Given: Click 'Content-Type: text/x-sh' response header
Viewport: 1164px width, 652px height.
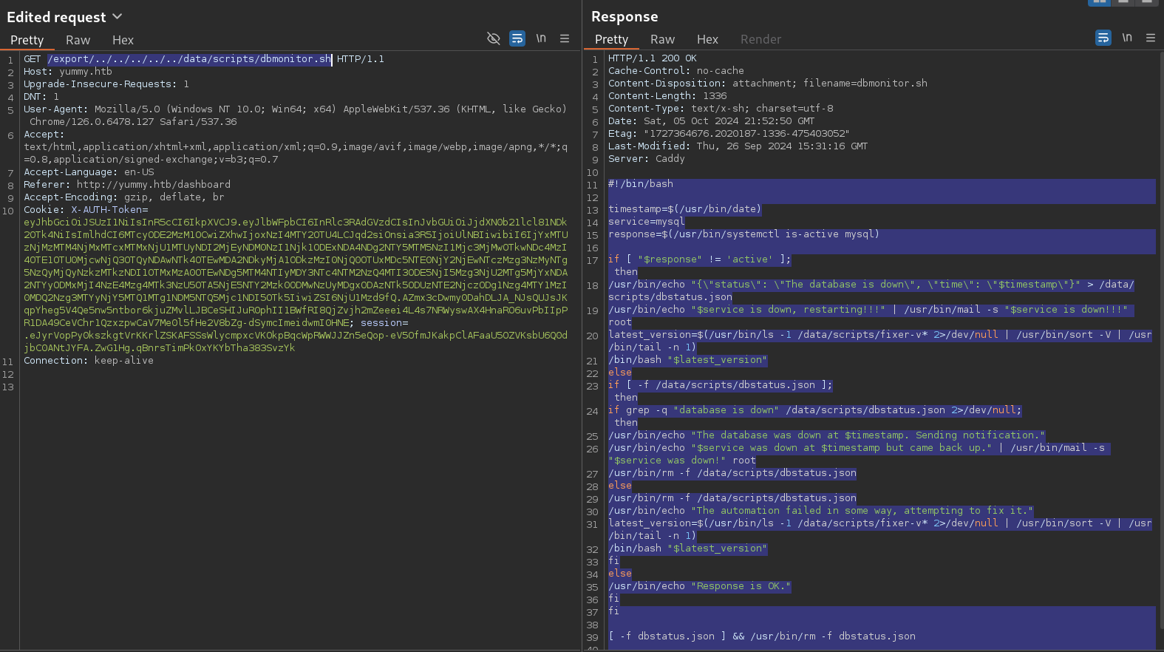Looking at the screenshot, I should (x=721, y=109).
